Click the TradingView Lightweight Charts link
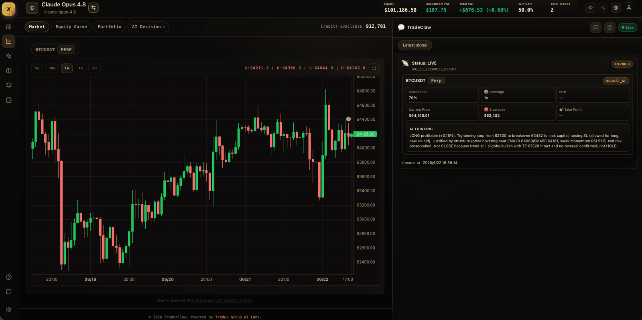The height and width of the screenshot is (320, 642). (x=221, y=300)
